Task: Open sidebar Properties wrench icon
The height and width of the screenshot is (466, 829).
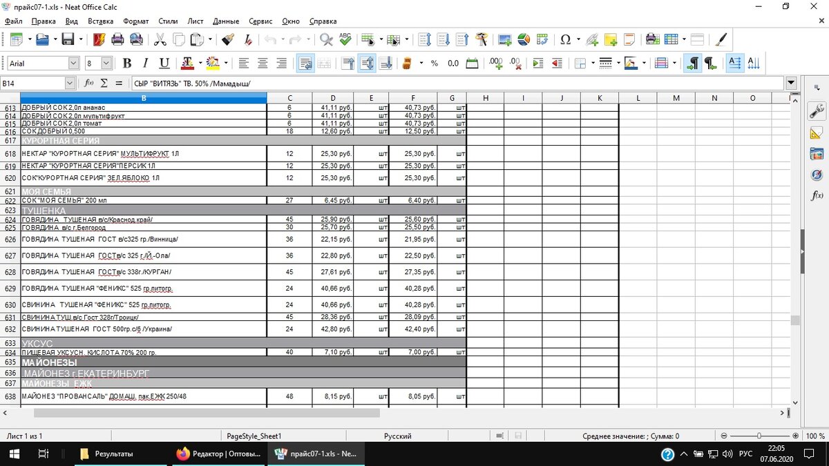Action: click(816, 111)
